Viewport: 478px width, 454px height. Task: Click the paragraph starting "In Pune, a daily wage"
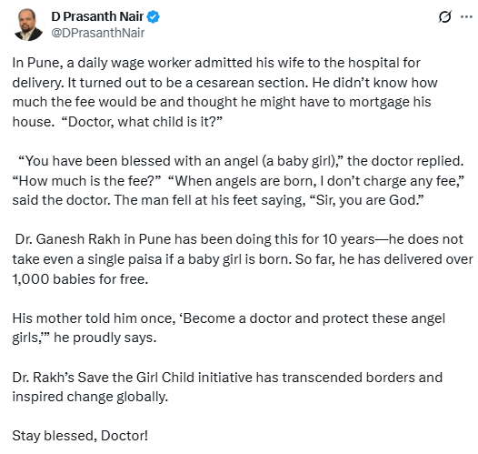(x=224, y=92)
